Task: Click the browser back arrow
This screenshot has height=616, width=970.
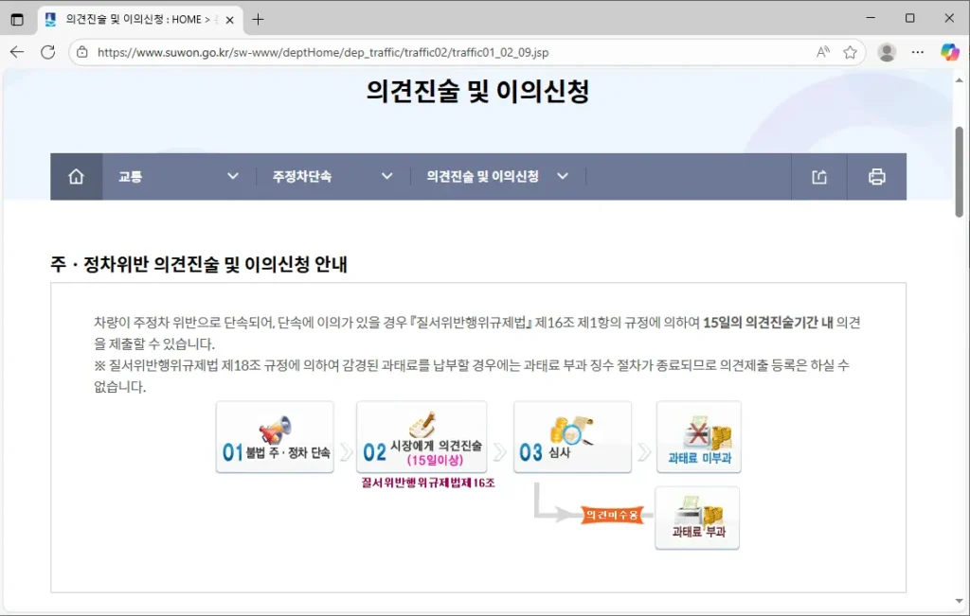Action: [x=17, y=53]
